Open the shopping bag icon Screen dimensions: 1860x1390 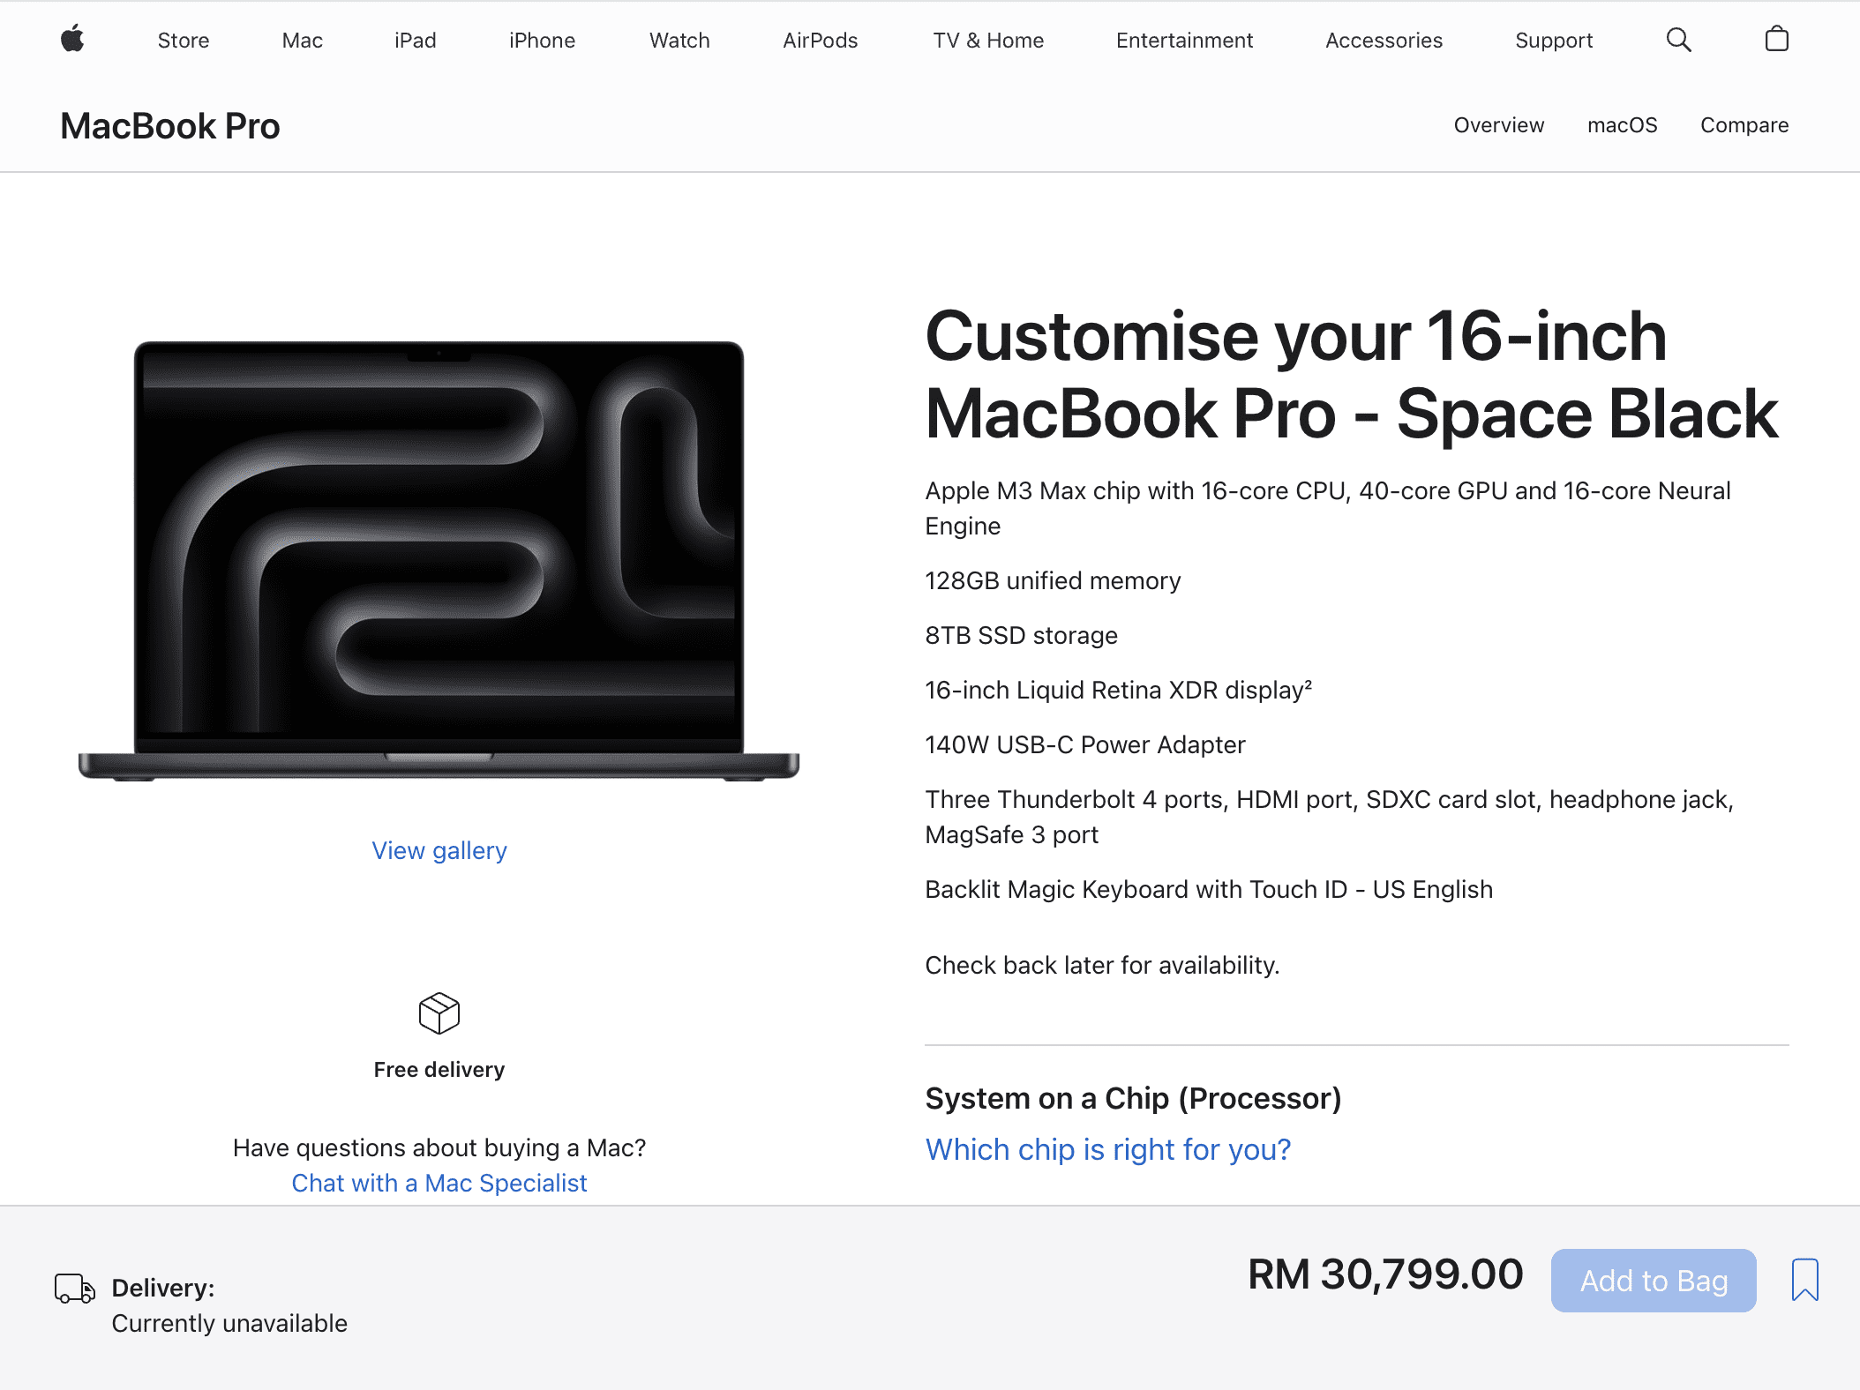tap(1776, 40)
